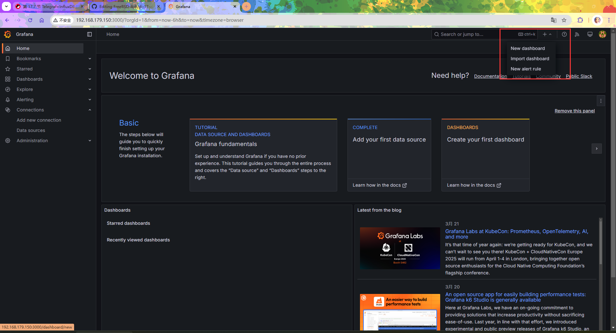The height and width of the screenshot is (333, 616).
Task: Open Data sources in sidebar
Action: point(31,130)
